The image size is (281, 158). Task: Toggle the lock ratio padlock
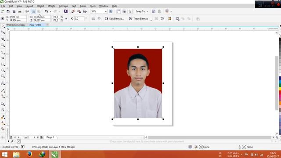(66, 18)
